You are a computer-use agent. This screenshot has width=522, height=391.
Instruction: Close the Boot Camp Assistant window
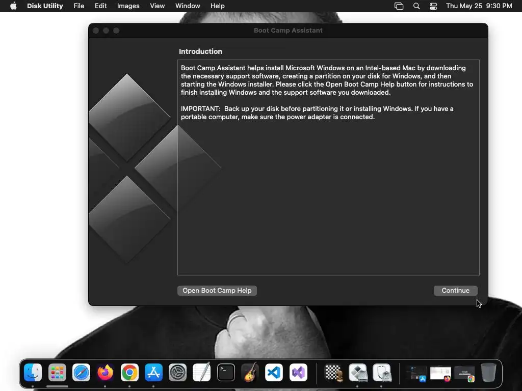pyautogui.click(x=96, y=31)
